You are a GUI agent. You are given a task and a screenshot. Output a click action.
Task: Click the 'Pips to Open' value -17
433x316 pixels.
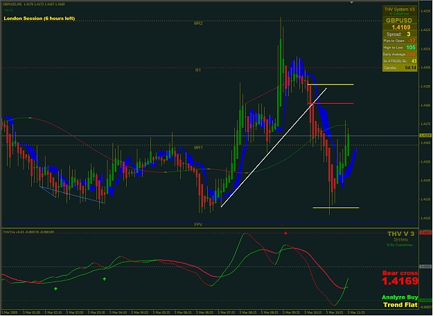(x=412, y=41)
